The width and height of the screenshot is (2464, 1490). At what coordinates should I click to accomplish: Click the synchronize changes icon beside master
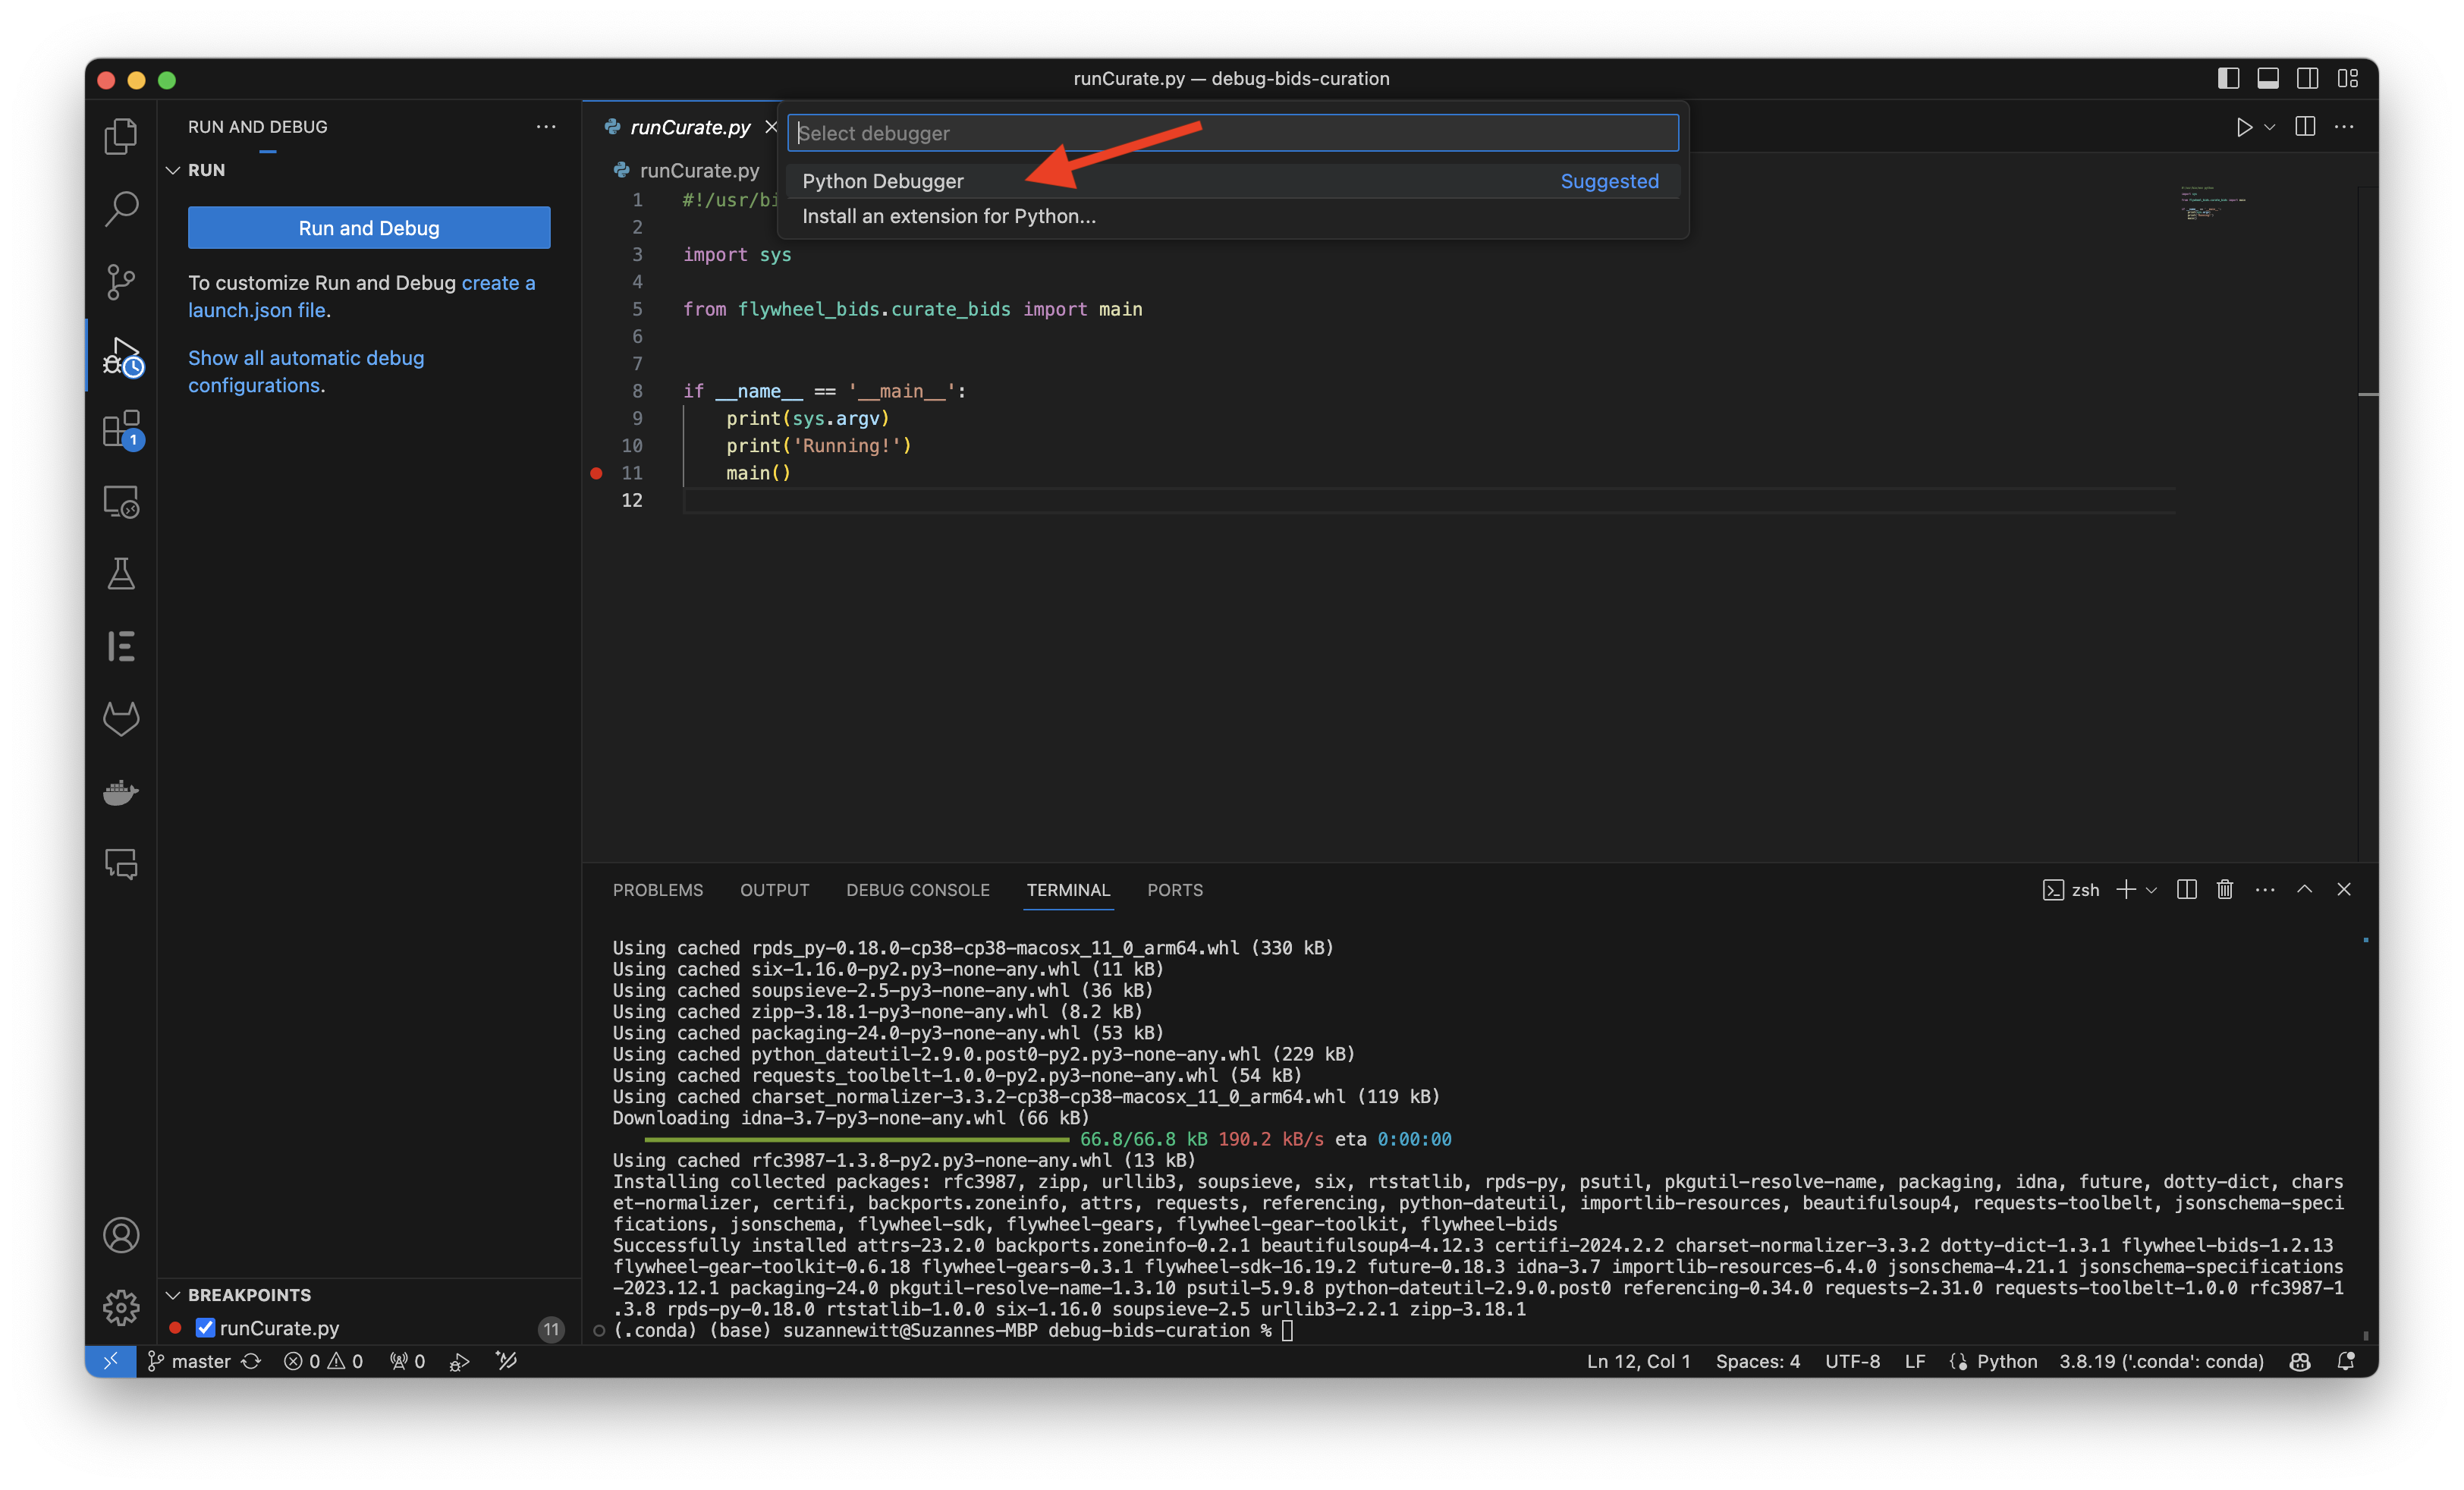(x=251, y=1361)
